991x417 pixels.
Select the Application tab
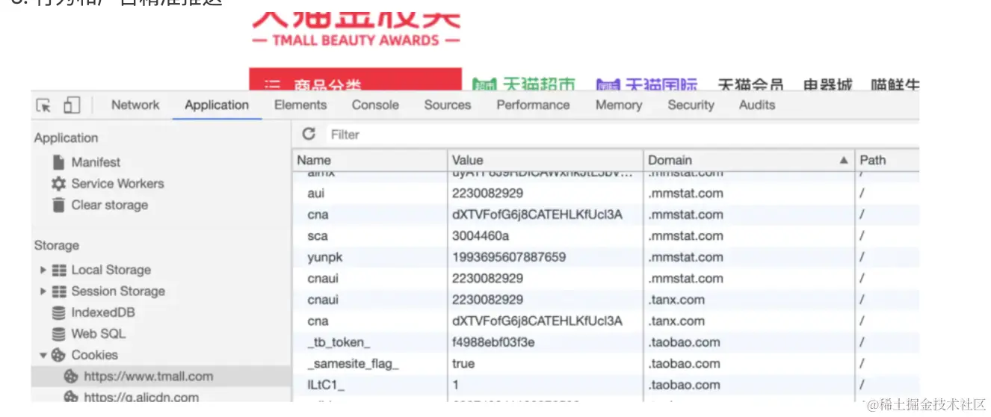[217, 105]
